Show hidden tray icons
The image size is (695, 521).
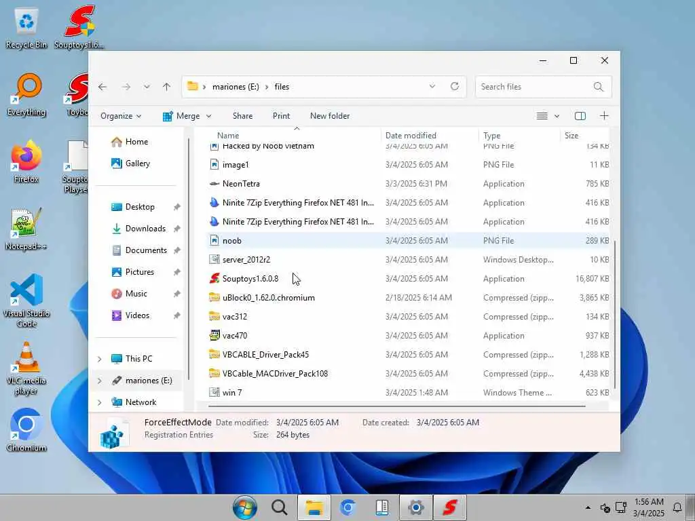click(x=588, y=507)
